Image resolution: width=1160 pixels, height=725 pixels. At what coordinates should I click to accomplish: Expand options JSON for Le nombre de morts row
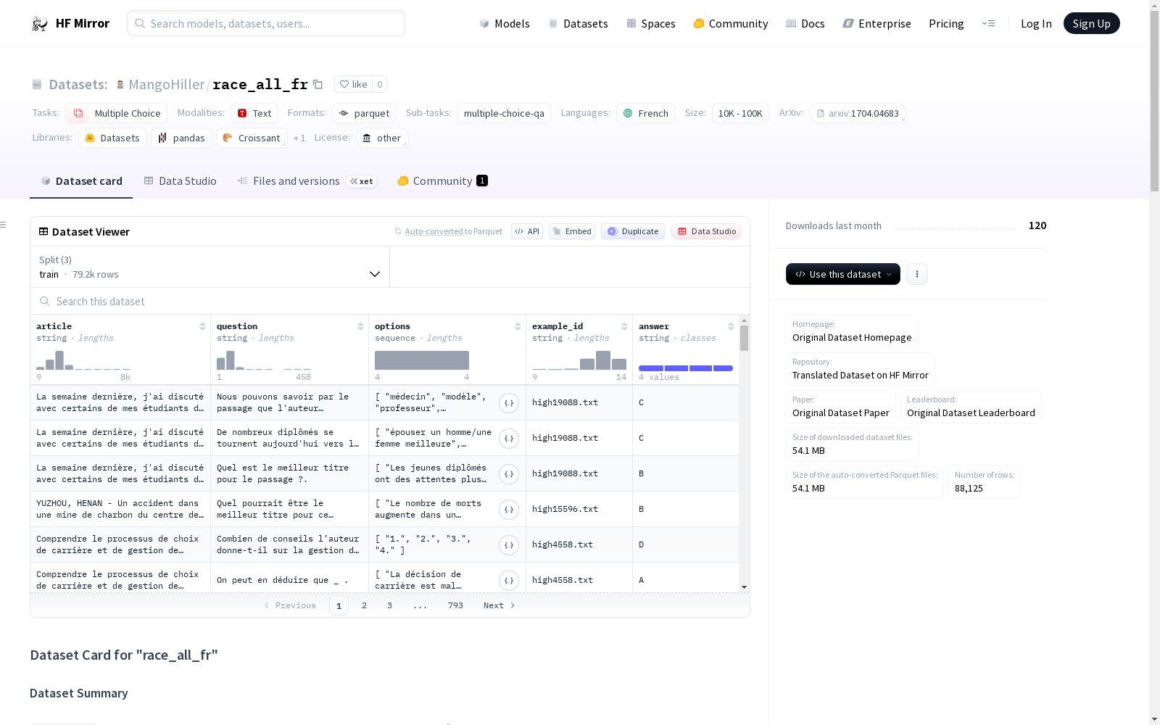click(509, 510)
